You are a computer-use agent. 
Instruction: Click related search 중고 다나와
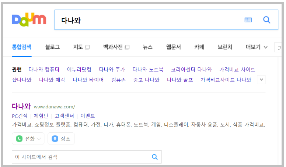tap(146, 80)
